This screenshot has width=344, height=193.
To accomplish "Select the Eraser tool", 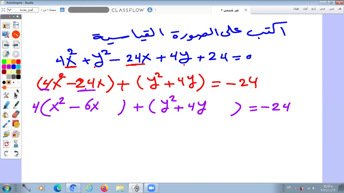I will (16, 114).
